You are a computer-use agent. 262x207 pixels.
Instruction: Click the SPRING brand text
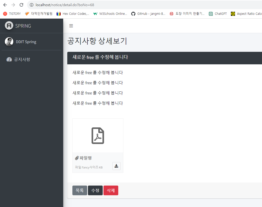pyautogui.click(x=23, y=26)
